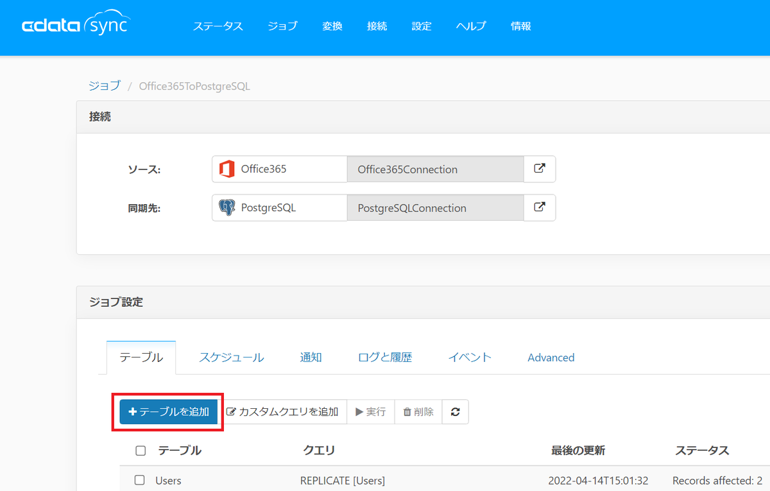Open the Office365 connection external link icon
This screenshot has width=770, height=491.
540,169
